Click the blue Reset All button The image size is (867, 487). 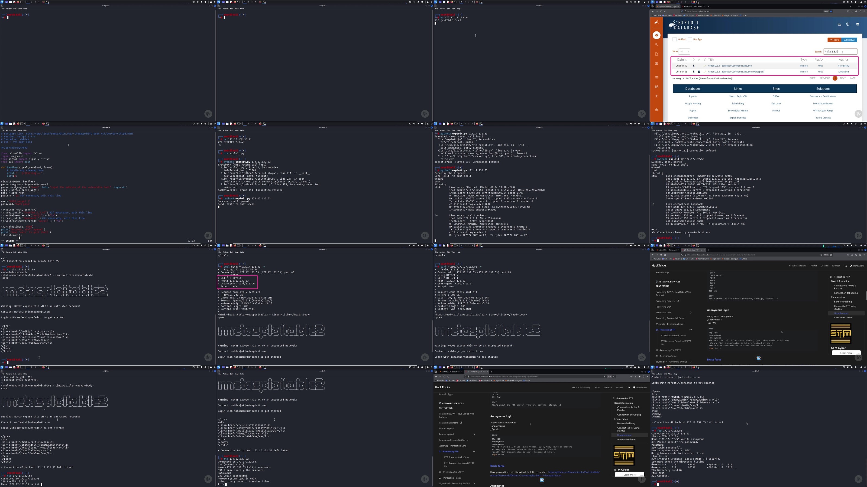pos(849,40)
